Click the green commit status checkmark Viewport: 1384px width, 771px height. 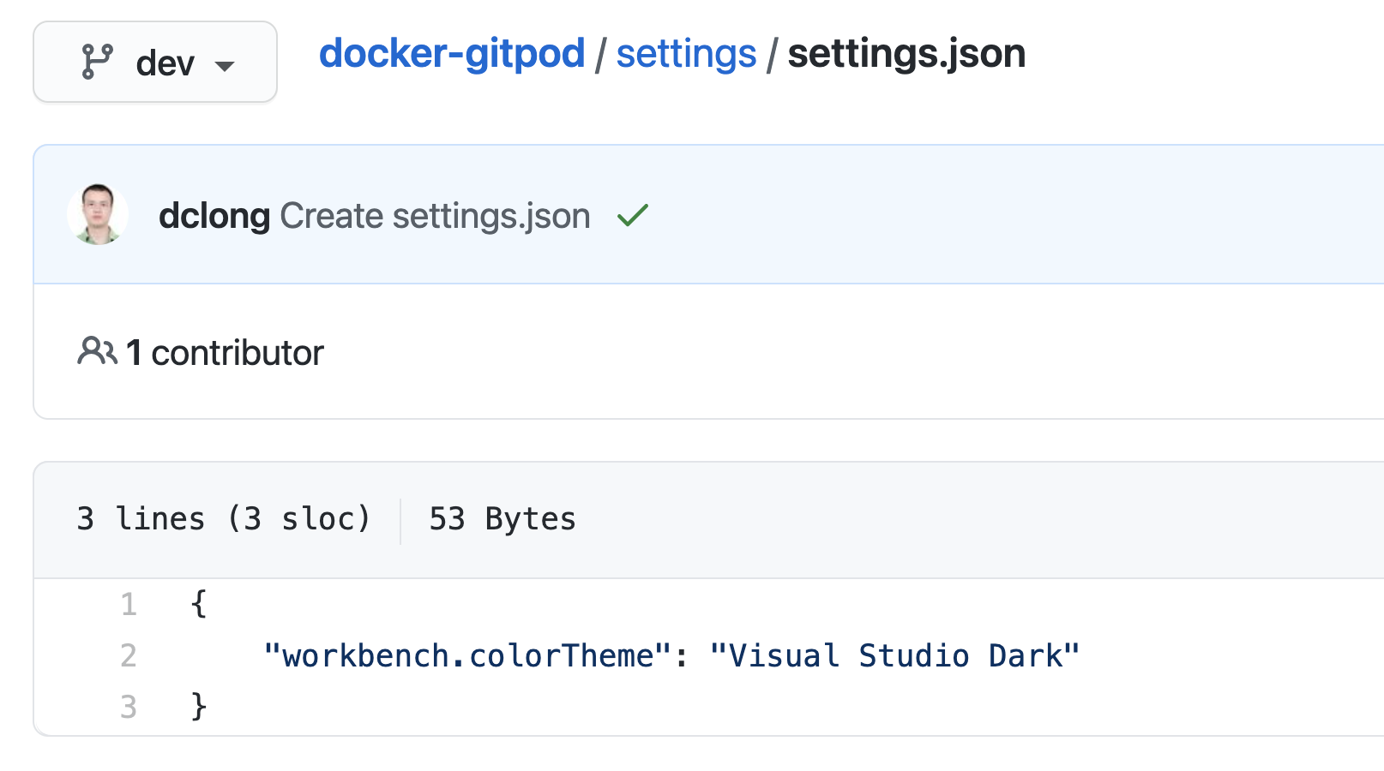coord(633,215)
